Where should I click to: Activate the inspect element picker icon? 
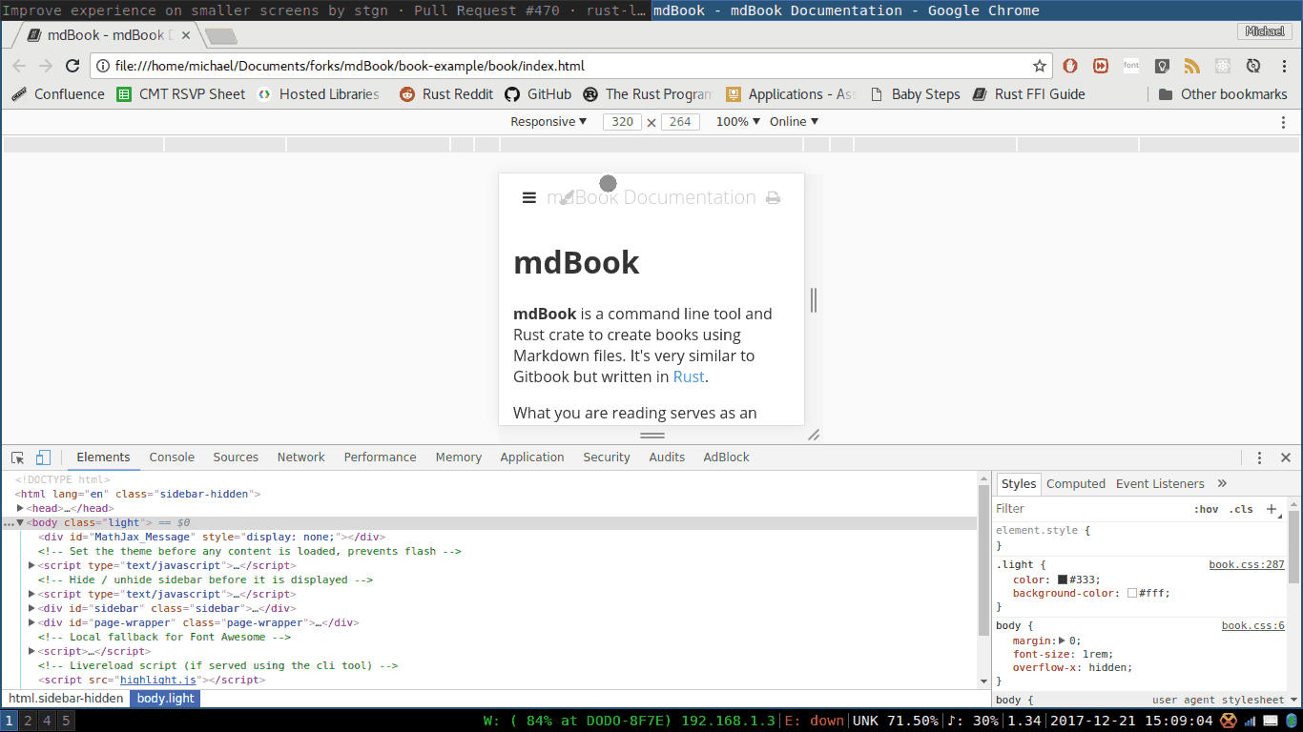[x=17, y=457]
